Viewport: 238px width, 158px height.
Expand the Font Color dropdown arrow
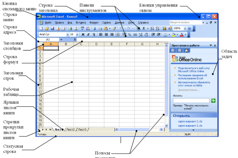(x=185, y=34)
